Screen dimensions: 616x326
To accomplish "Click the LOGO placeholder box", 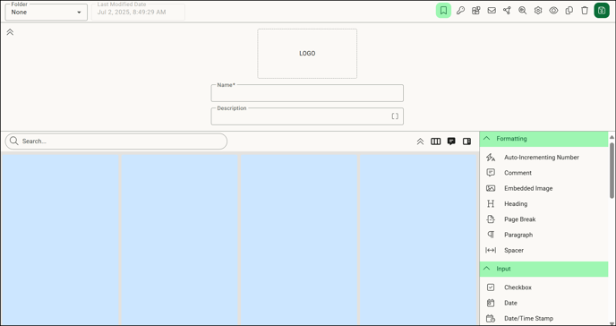I will (x=307, y=54).
